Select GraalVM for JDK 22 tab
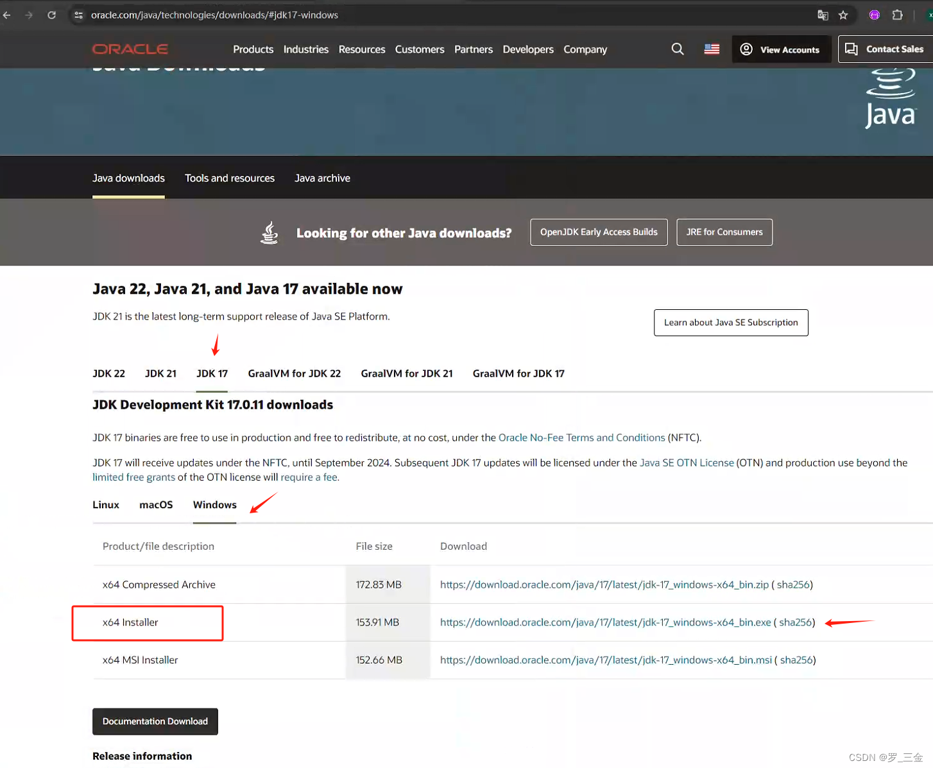The image size is (933, 768). (295, 373)
